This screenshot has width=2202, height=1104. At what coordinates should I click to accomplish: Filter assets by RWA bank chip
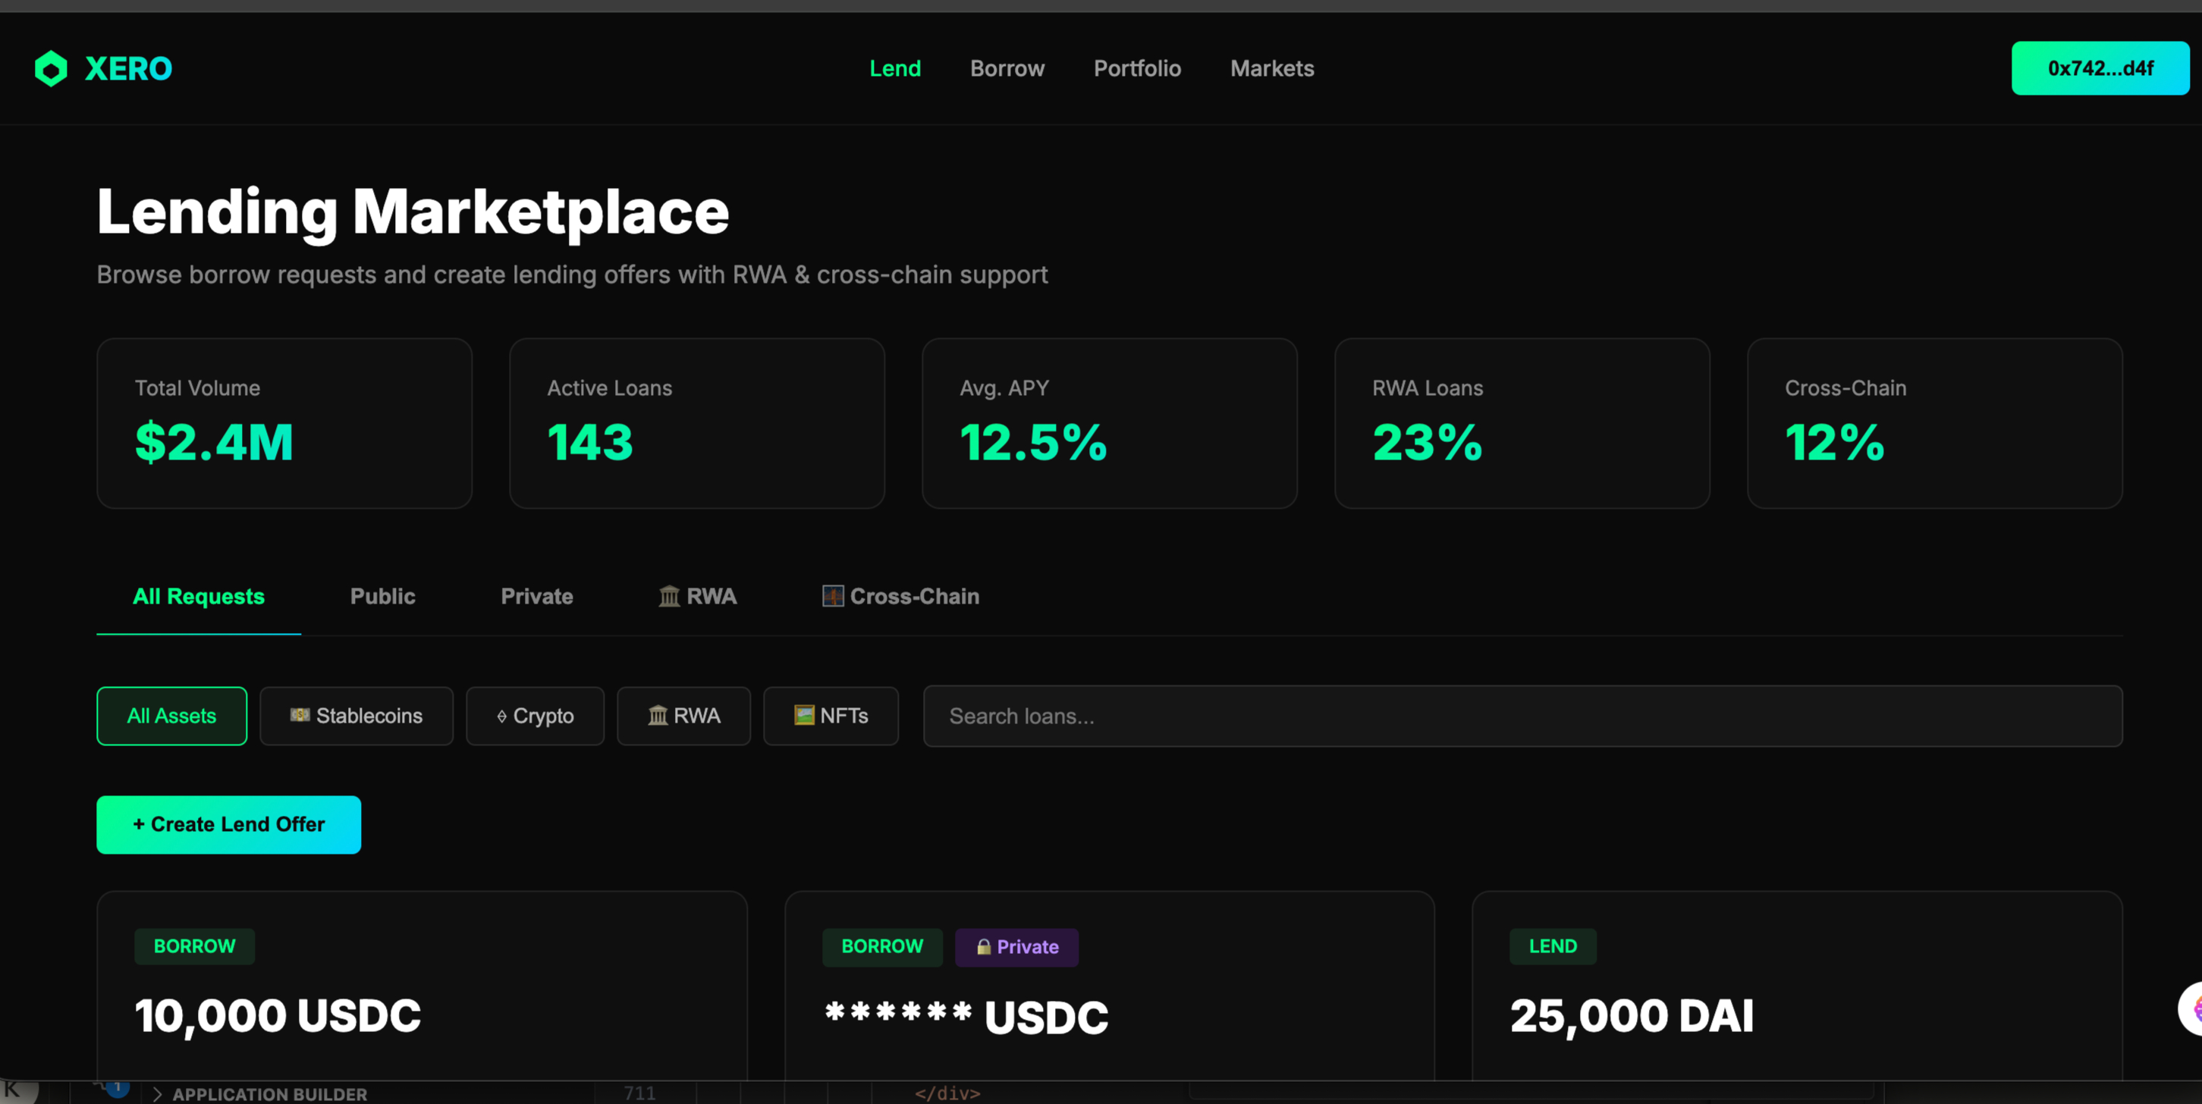[683, 716]
